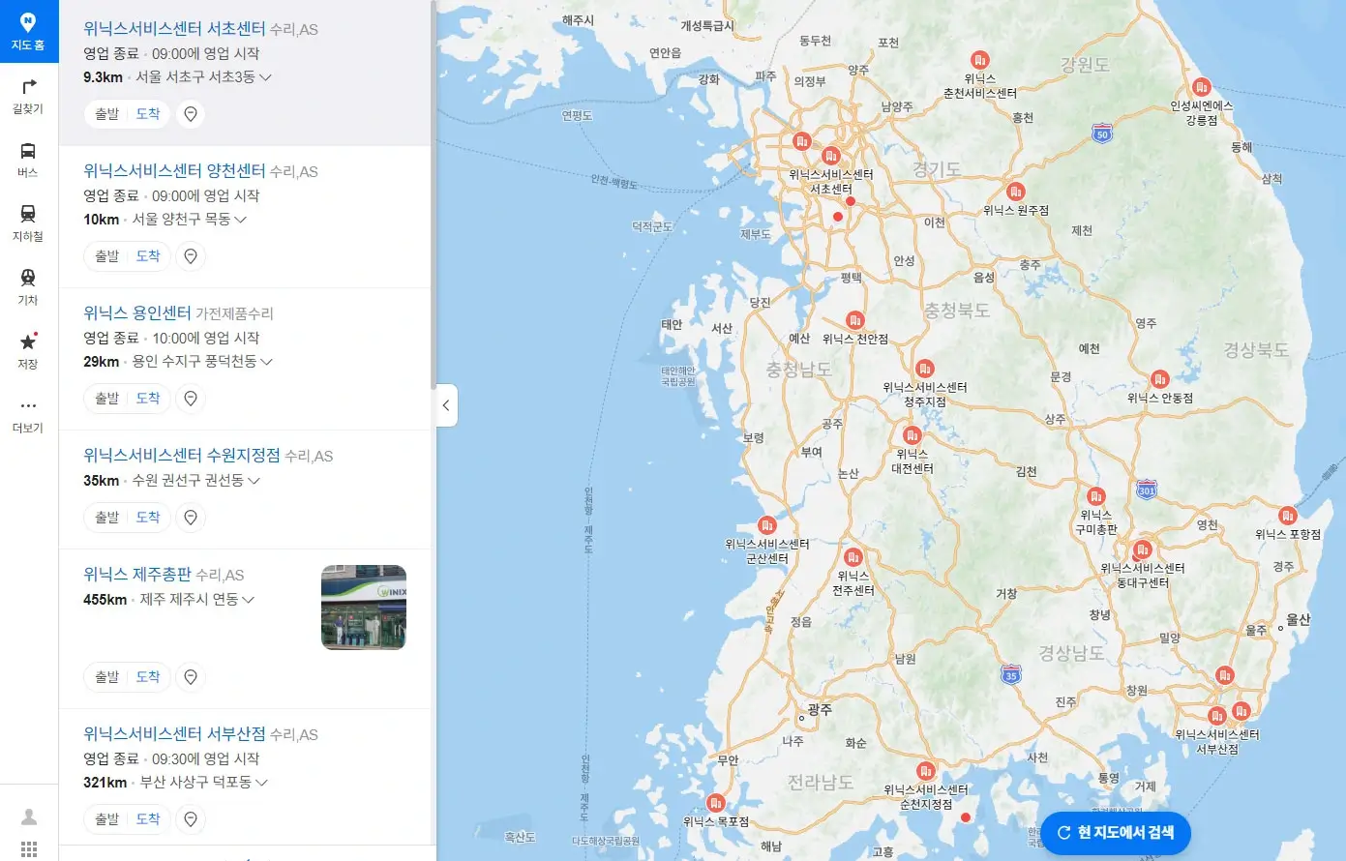Set 양천센터 as arrival (도착)

click(148, 256)
